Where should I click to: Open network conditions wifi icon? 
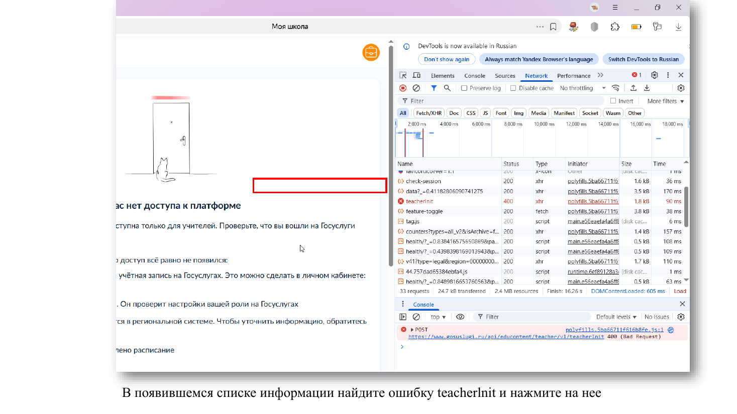[615, 88]
